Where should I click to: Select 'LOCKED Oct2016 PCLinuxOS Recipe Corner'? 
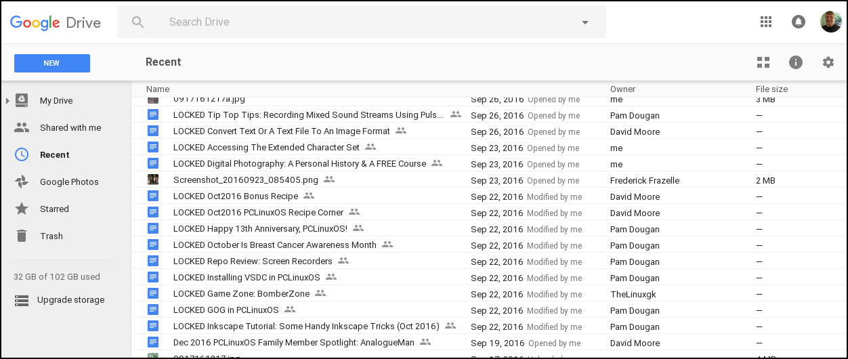coord(259,213)
